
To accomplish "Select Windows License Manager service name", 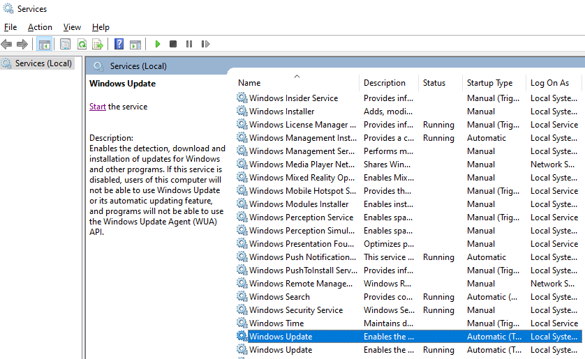I will [x=302, y=124].
